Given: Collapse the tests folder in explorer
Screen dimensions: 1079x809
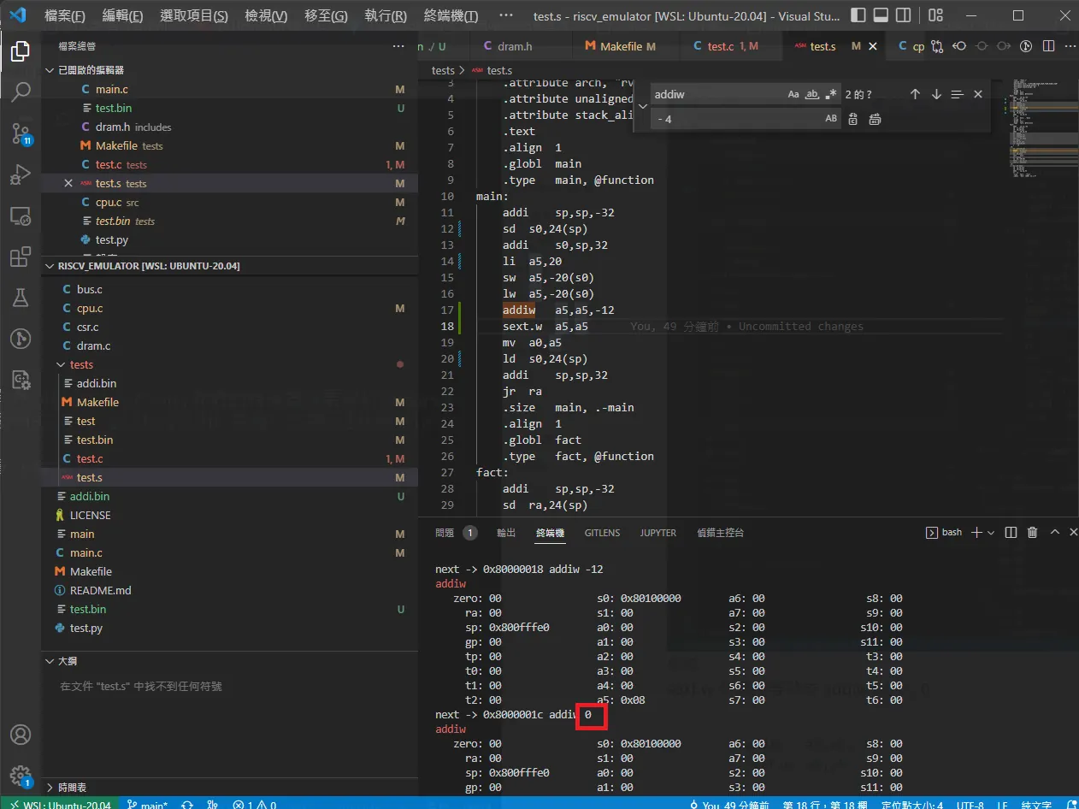Looking at the screenshot, I should point(82,364).
